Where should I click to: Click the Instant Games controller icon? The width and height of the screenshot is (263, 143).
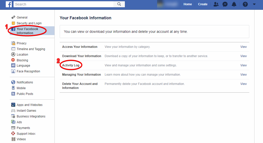pyautogui.click(x=13, y=110)
